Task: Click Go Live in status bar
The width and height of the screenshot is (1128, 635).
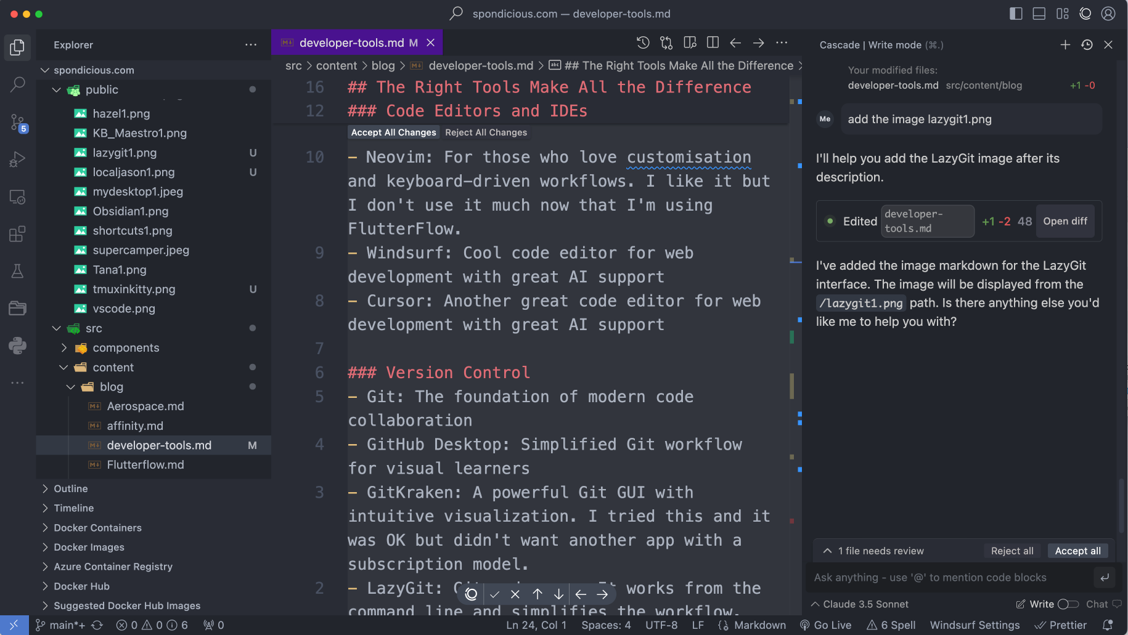Action: (x=825, y=625)
